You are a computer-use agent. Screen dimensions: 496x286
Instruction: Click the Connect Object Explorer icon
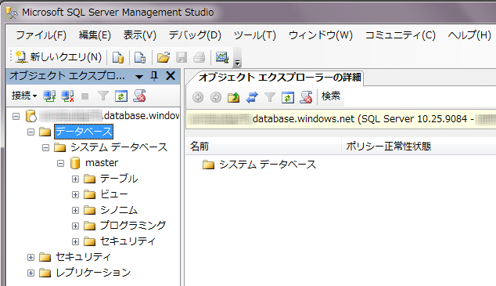coord(49,96)
